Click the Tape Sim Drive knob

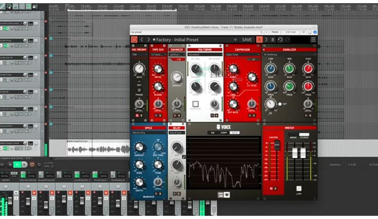tap(158, 69)
